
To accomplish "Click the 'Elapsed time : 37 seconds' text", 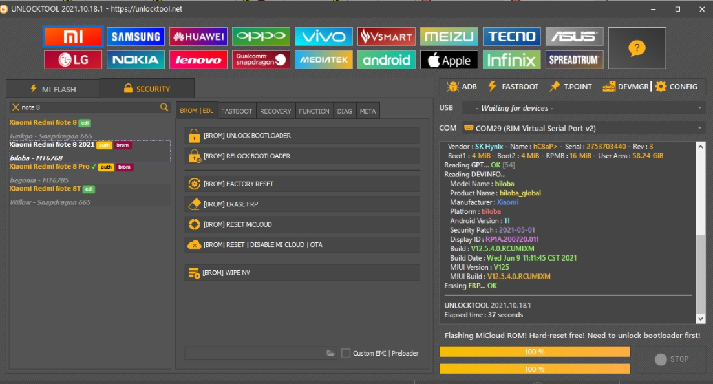I will pyautogui.click(x=484, y=315).
